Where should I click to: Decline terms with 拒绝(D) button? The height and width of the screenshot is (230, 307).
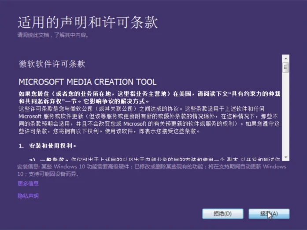click(223, 214)
